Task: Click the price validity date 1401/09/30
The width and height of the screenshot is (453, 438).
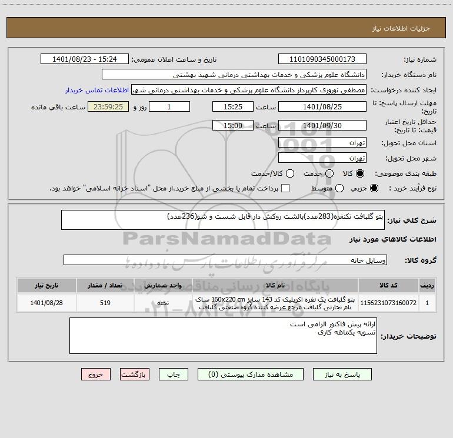Action: click(x=322, y=125)
